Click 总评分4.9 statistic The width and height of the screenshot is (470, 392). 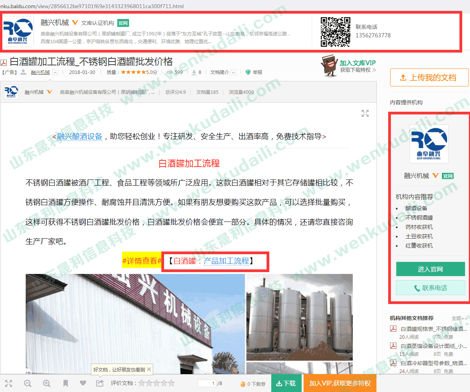coord(175,92)
